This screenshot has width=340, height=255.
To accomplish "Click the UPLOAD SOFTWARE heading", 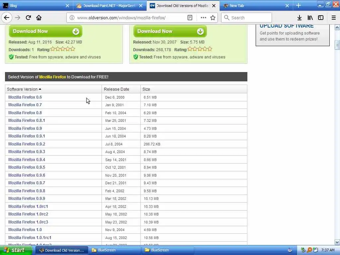I will tap(287, 26).
